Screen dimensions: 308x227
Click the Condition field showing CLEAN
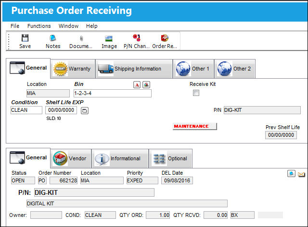pyautogui.click(x=26, y=110)
